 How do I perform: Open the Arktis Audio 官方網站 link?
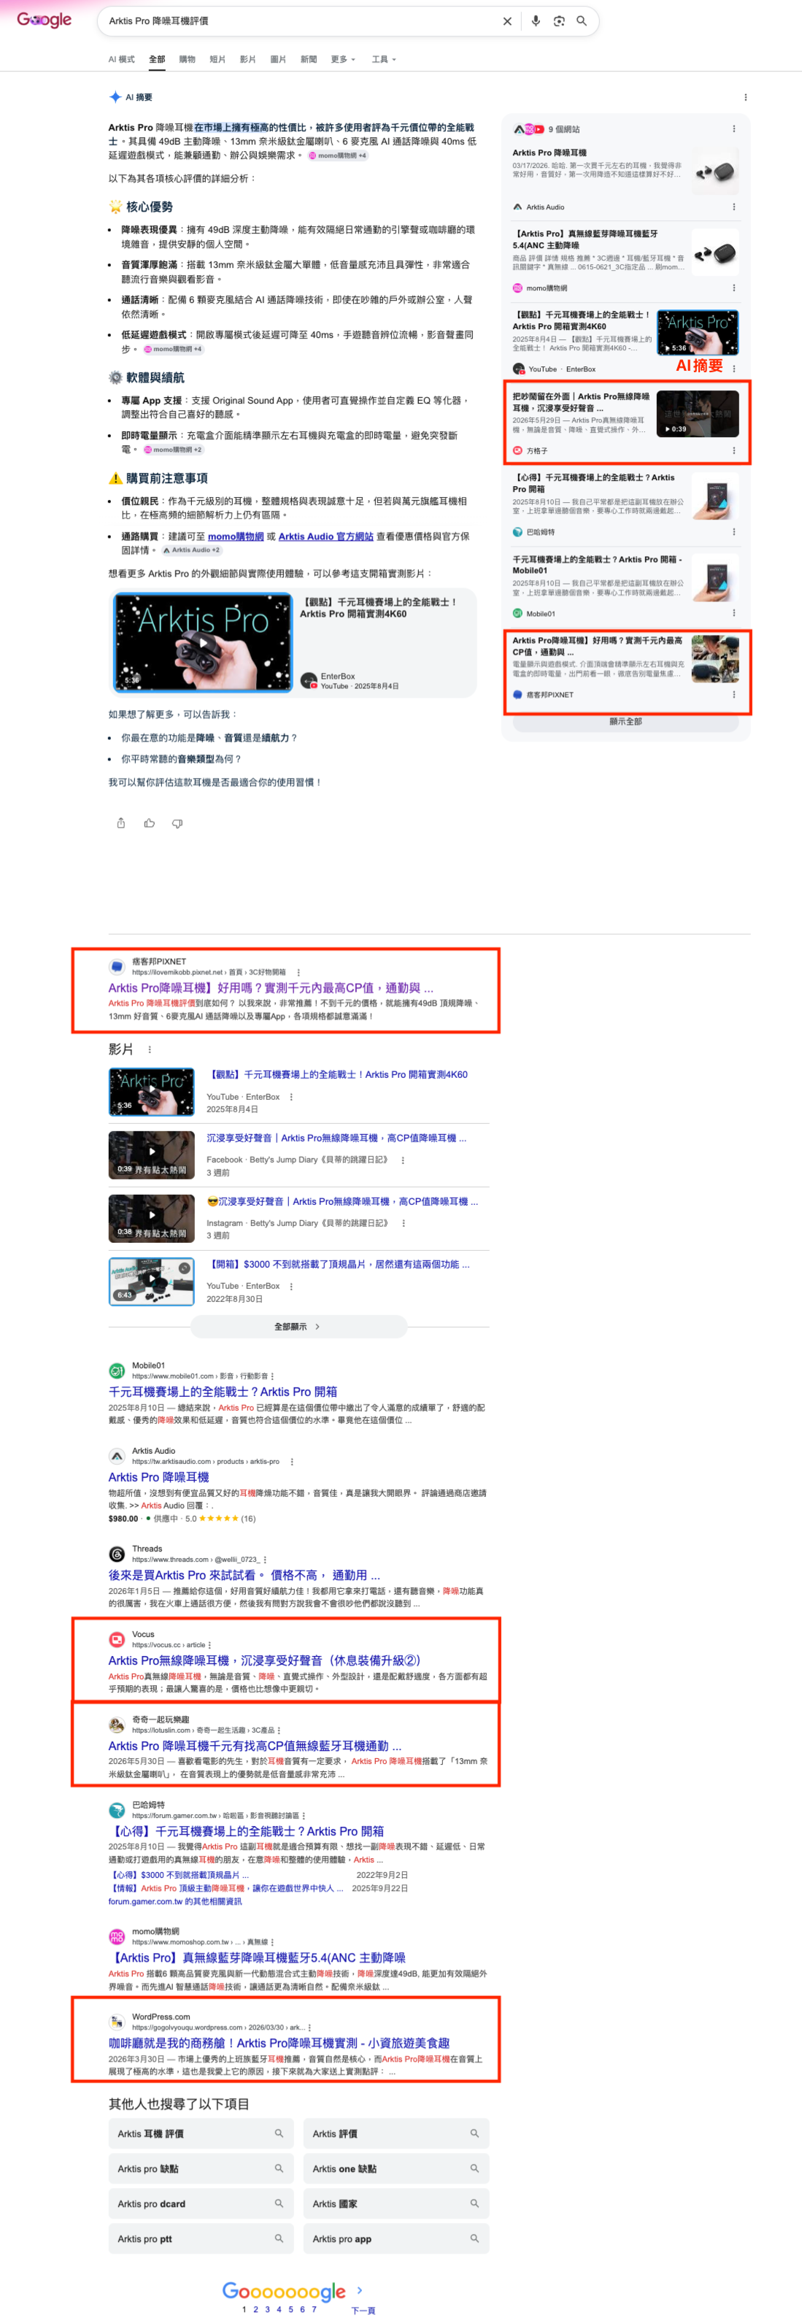(325, 536)
